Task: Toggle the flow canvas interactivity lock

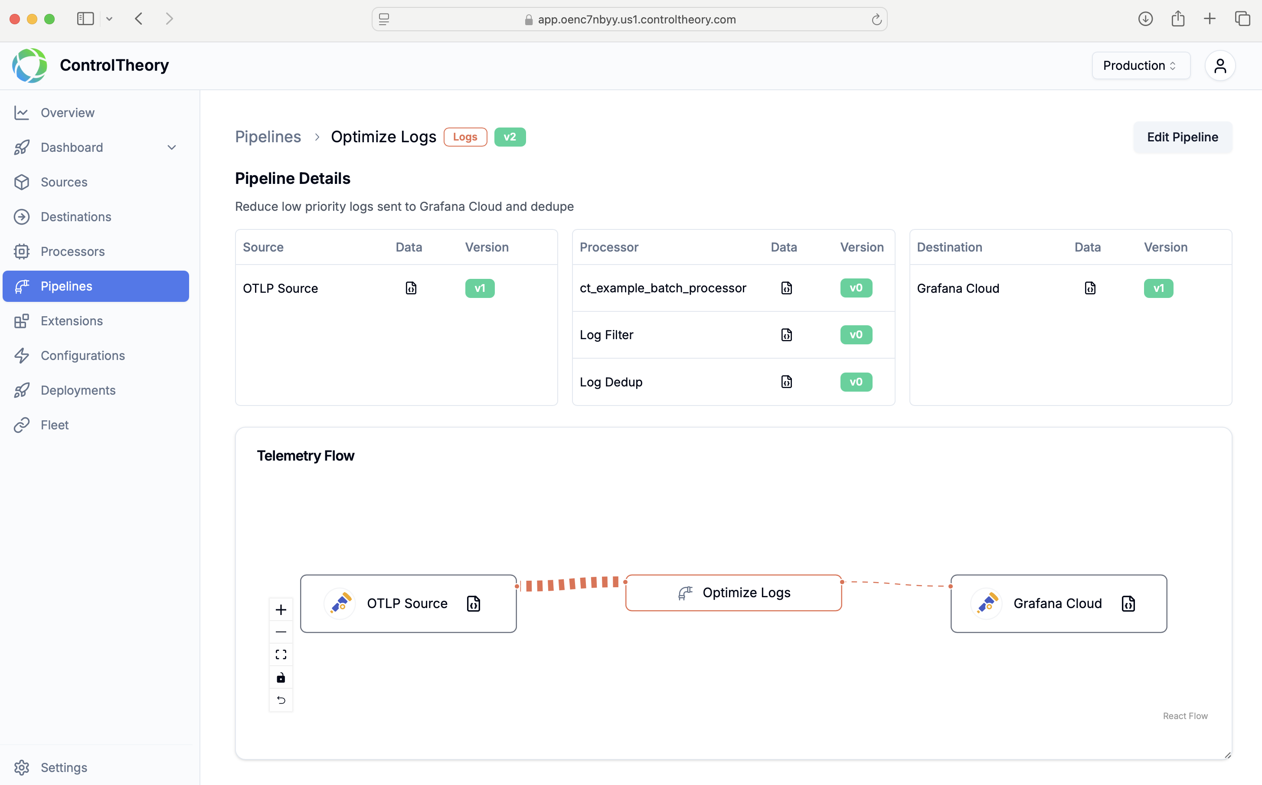Action: (281, 677)
